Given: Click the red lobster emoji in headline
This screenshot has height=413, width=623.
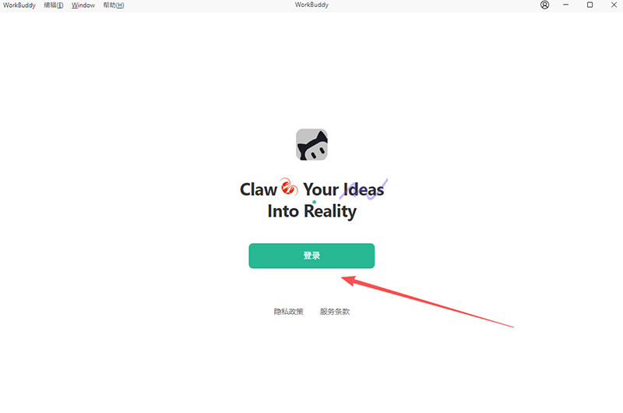Looking at the screenshot, I should point(289,186).
